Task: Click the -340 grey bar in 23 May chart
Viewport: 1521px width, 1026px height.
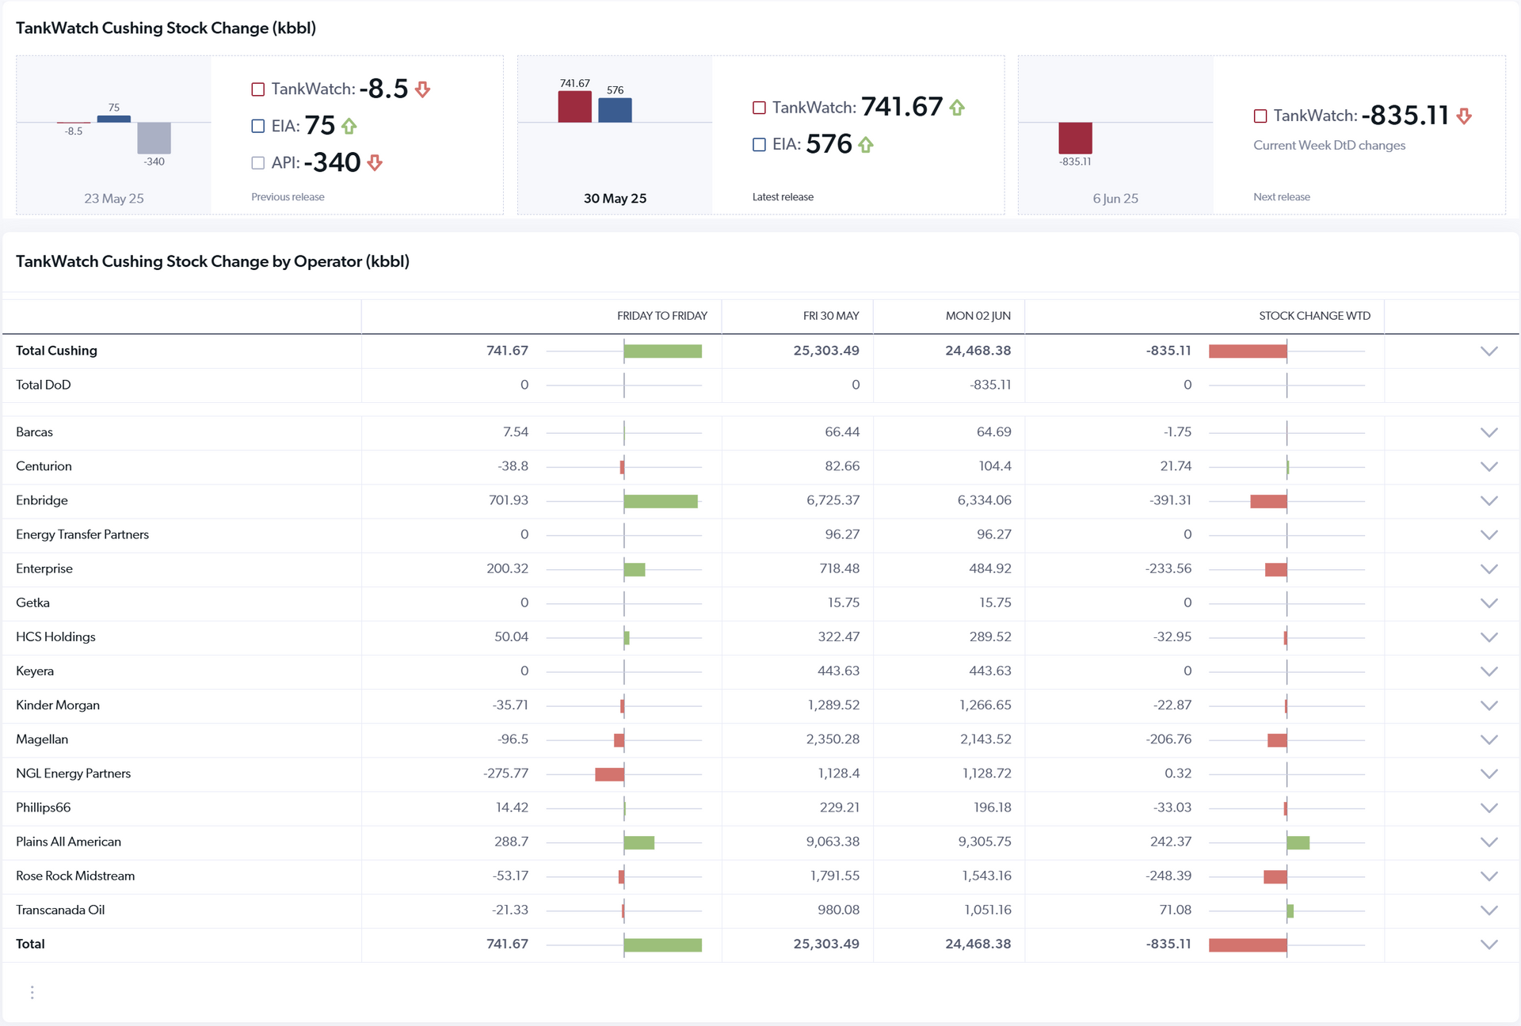Action: (x=154, y=138)
